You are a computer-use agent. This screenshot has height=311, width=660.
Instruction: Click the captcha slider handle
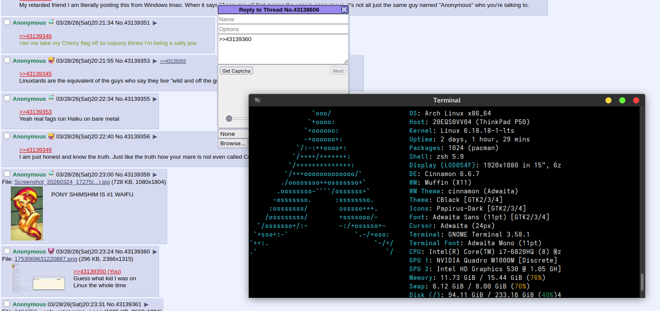coord(229,119)
